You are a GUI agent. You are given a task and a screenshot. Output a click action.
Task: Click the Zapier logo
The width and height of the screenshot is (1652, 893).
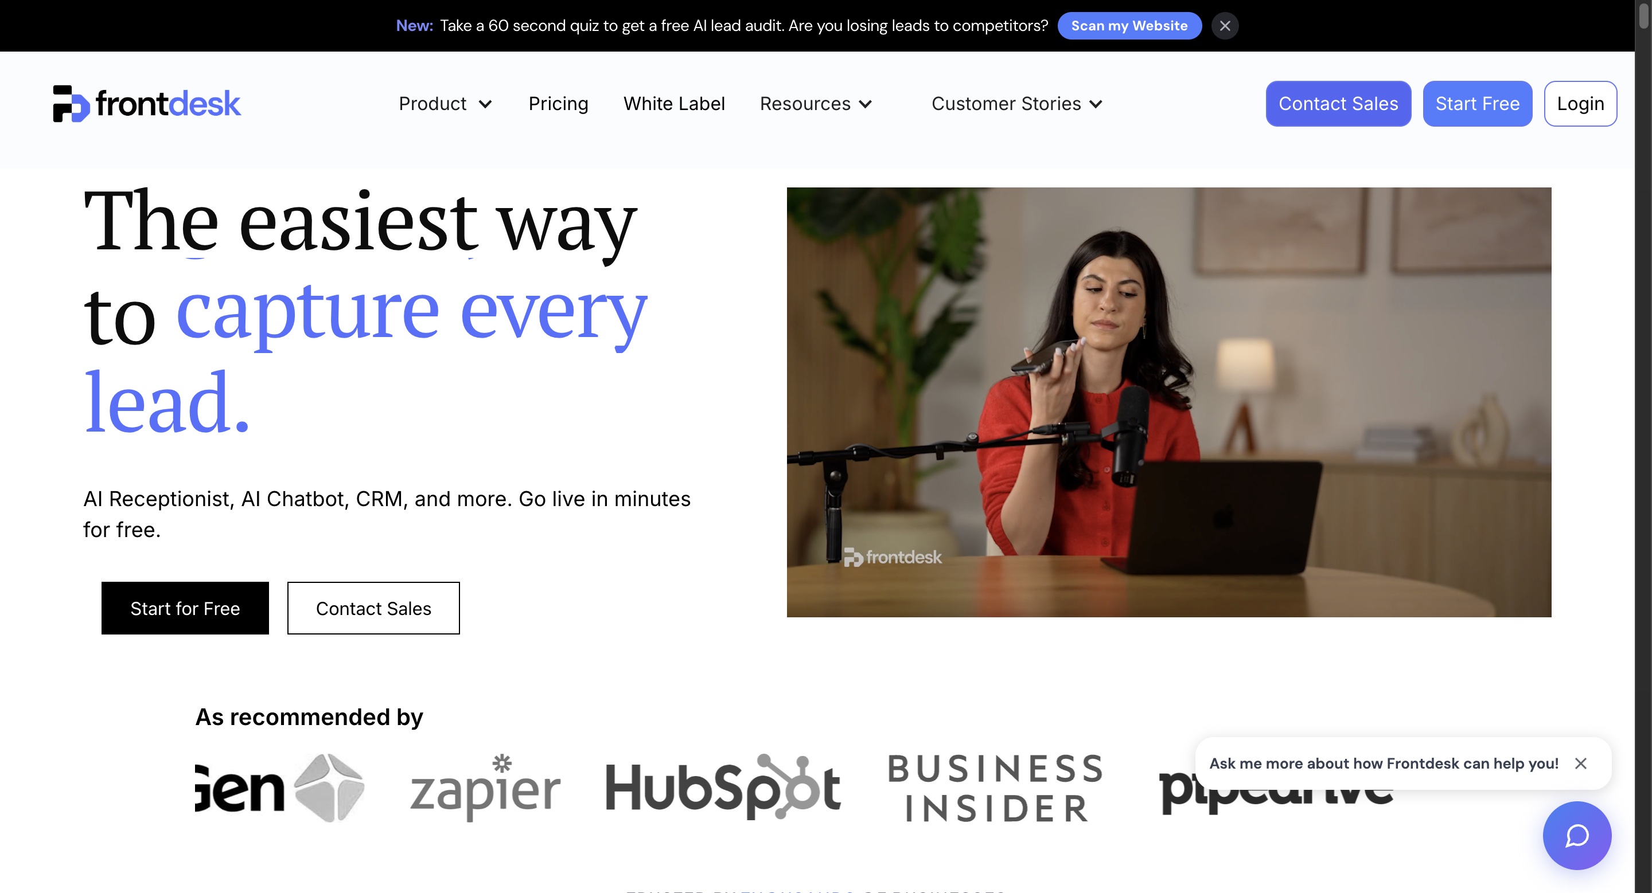485,788
